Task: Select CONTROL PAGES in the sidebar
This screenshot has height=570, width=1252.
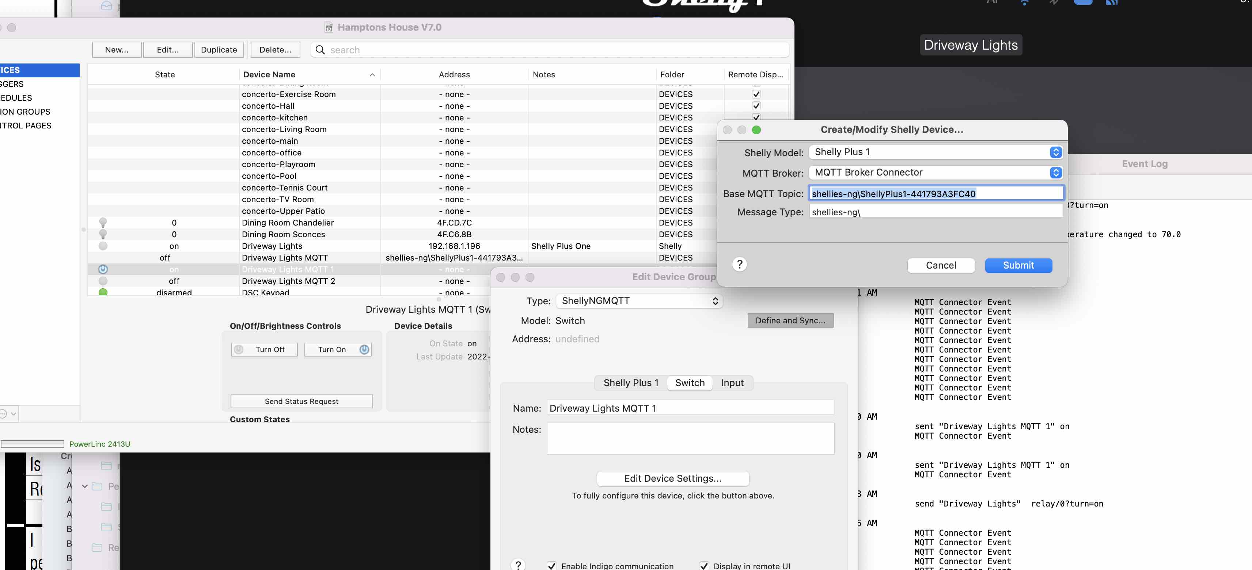Action: [40, 126]
